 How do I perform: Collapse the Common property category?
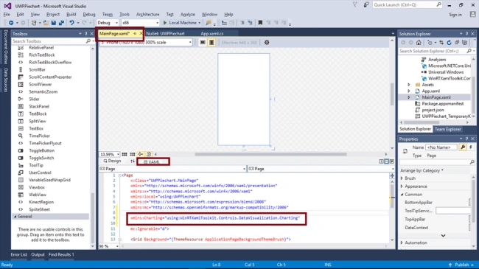coord(402,195)
